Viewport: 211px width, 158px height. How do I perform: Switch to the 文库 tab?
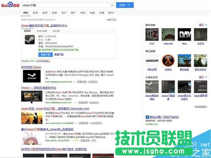pos(102,13)
